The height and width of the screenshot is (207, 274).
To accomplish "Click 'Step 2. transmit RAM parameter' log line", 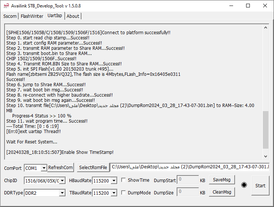I will tap(65, 48).
